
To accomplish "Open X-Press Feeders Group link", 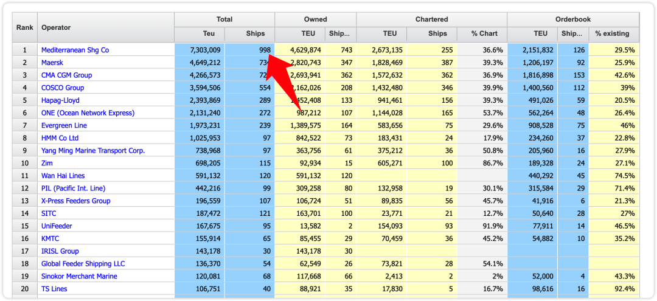I will tap(75, 201).
